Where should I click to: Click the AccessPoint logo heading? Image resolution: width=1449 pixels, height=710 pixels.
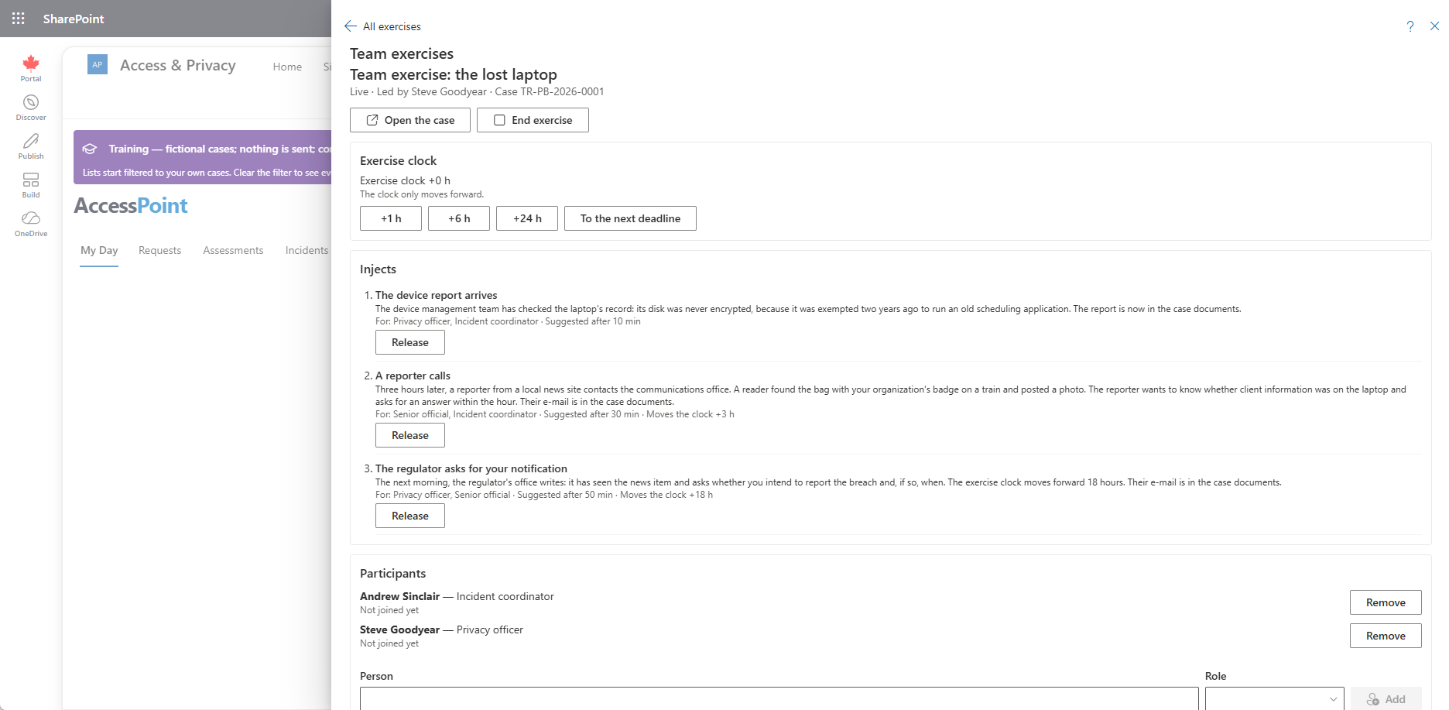(x=131, y=205)
